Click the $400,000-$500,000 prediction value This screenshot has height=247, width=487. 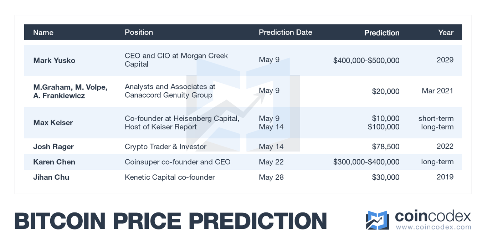click(366, 60)
